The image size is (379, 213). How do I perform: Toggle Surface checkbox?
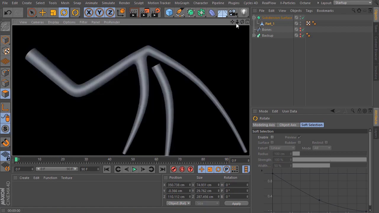click(272, 143)
